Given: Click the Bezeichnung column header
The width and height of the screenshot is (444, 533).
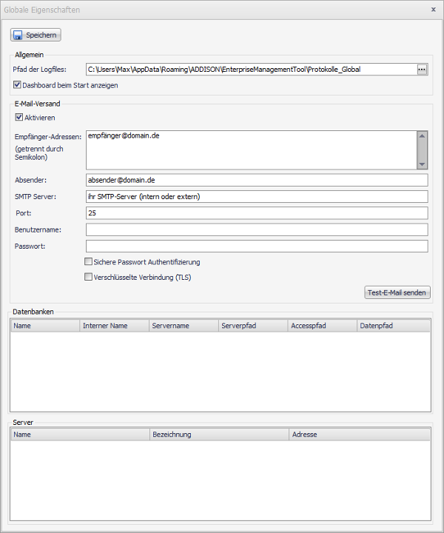Looking at the screenshot, I should pos(220,435).
